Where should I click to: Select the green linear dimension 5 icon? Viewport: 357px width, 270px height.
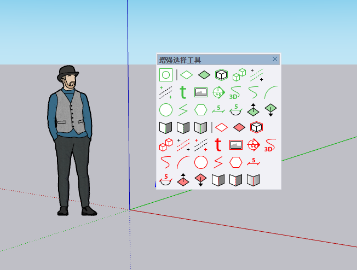tap(218, 109)
